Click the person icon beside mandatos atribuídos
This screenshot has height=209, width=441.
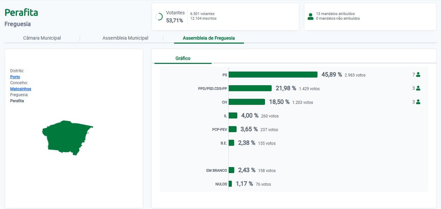pos(310,17)
